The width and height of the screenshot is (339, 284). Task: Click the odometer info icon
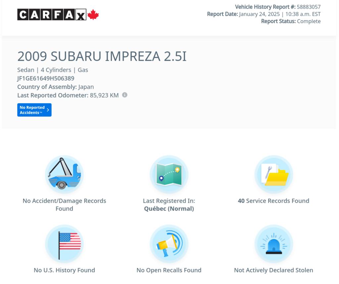(125, 95)
